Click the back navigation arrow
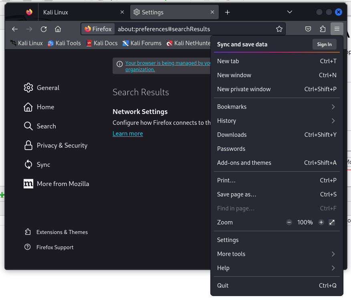This screenshot has width=351, height=300. coord(15,29)
